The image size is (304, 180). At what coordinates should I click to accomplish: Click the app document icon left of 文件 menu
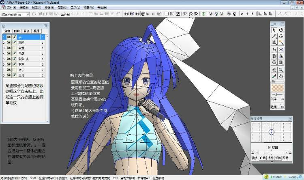tap(3, 7)
